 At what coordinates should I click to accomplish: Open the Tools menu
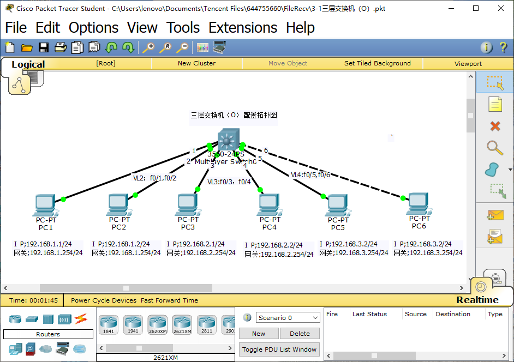point(183,27)
